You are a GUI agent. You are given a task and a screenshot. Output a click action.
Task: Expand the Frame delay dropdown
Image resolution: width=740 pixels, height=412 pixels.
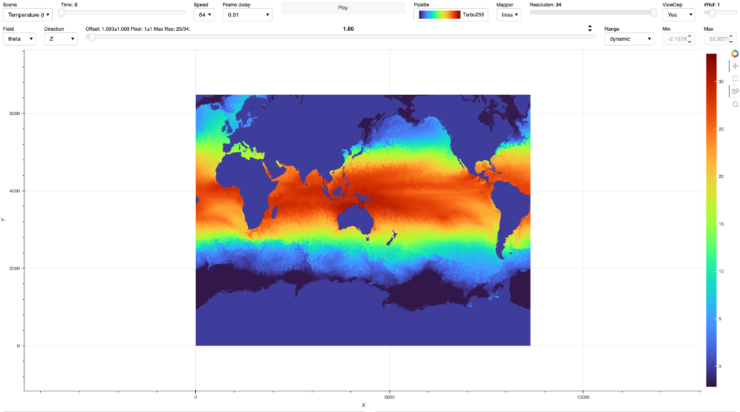[247, 14]
